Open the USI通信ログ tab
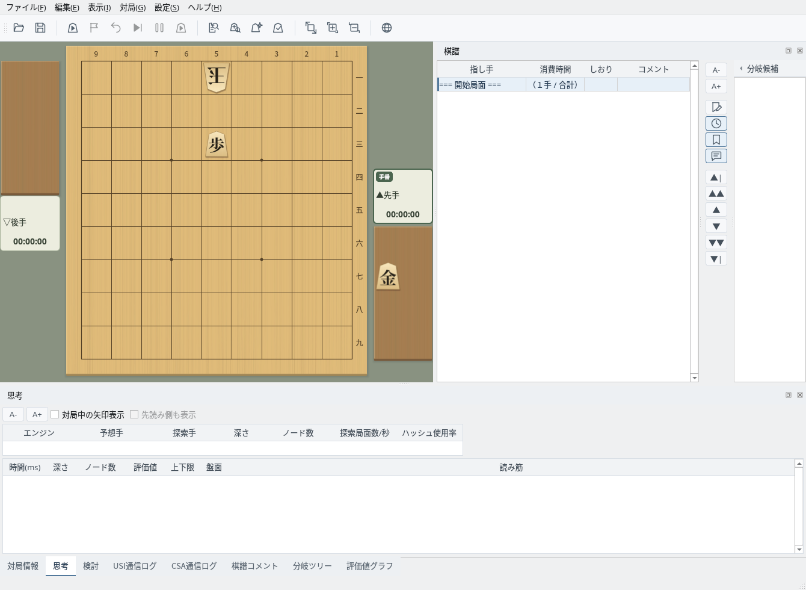806x590 pixels. tap(135, 566)
